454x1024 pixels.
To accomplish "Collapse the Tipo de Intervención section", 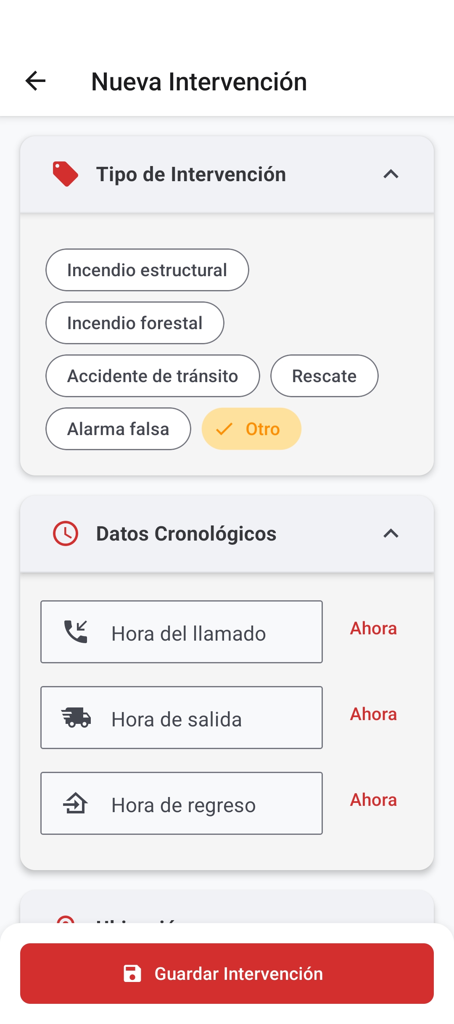I will coord(391,174).
